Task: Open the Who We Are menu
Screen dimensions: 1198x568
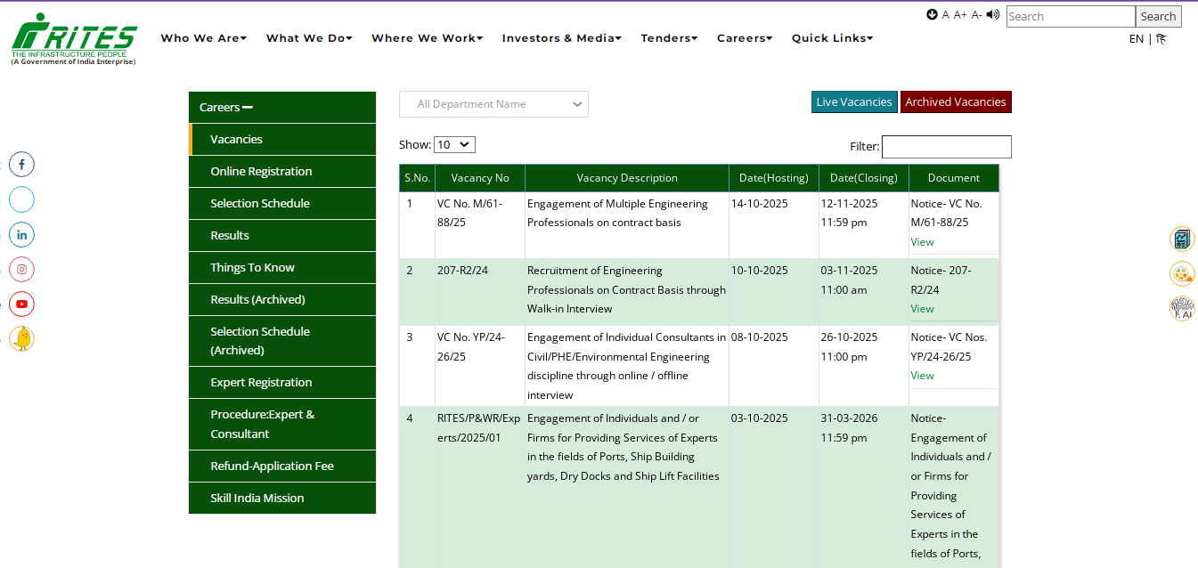Action: [203, 38]
